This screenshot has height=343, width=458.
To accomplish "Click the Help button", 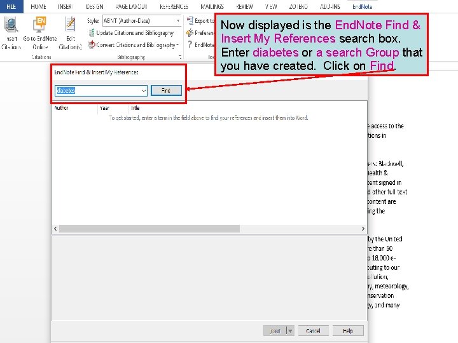I will [348, 331].
